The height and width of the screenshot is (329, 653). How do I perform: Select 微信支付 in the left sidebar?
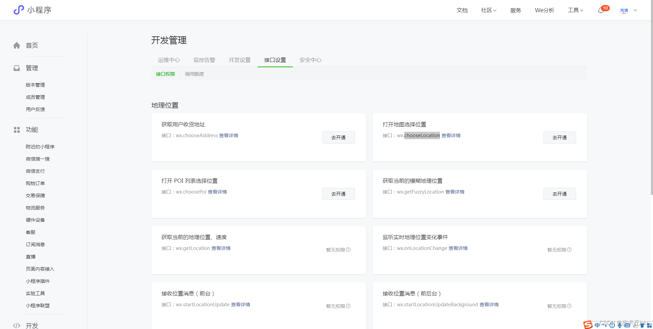click(35, 171)
